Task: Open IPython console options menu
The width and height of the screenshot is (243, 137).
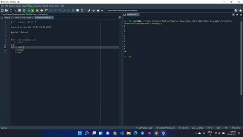Action: [x=241, y=14]
